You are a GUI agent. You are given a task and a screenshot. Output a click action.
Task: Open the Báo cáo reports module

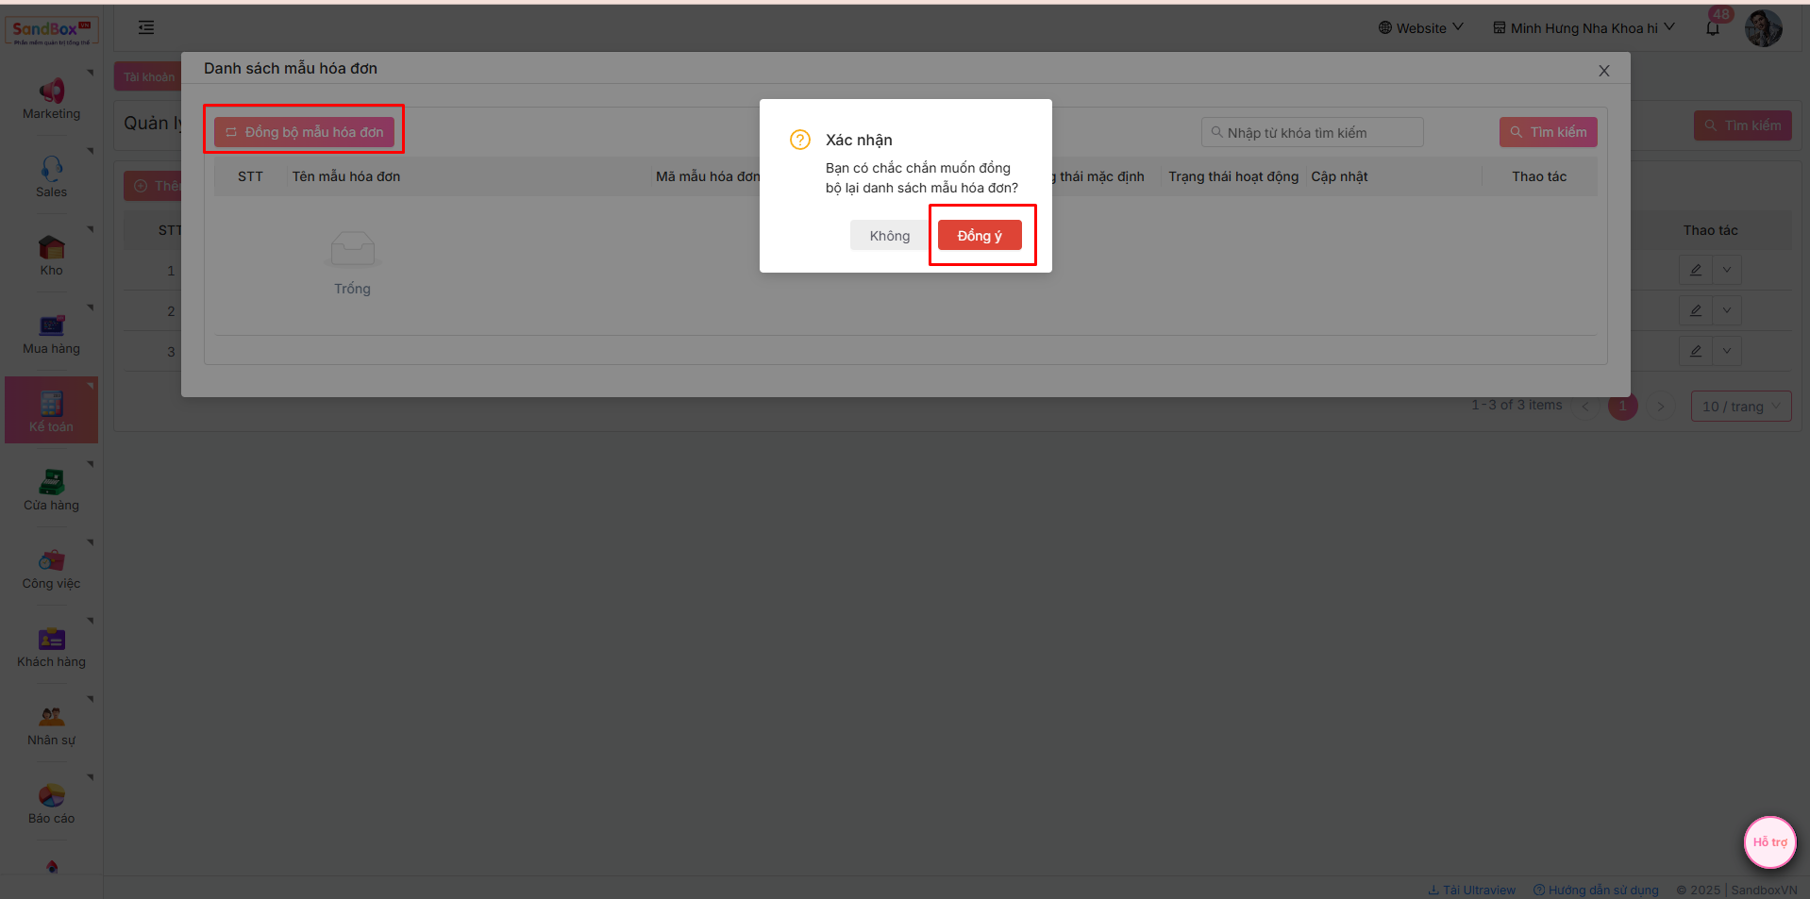click(51, 804)
